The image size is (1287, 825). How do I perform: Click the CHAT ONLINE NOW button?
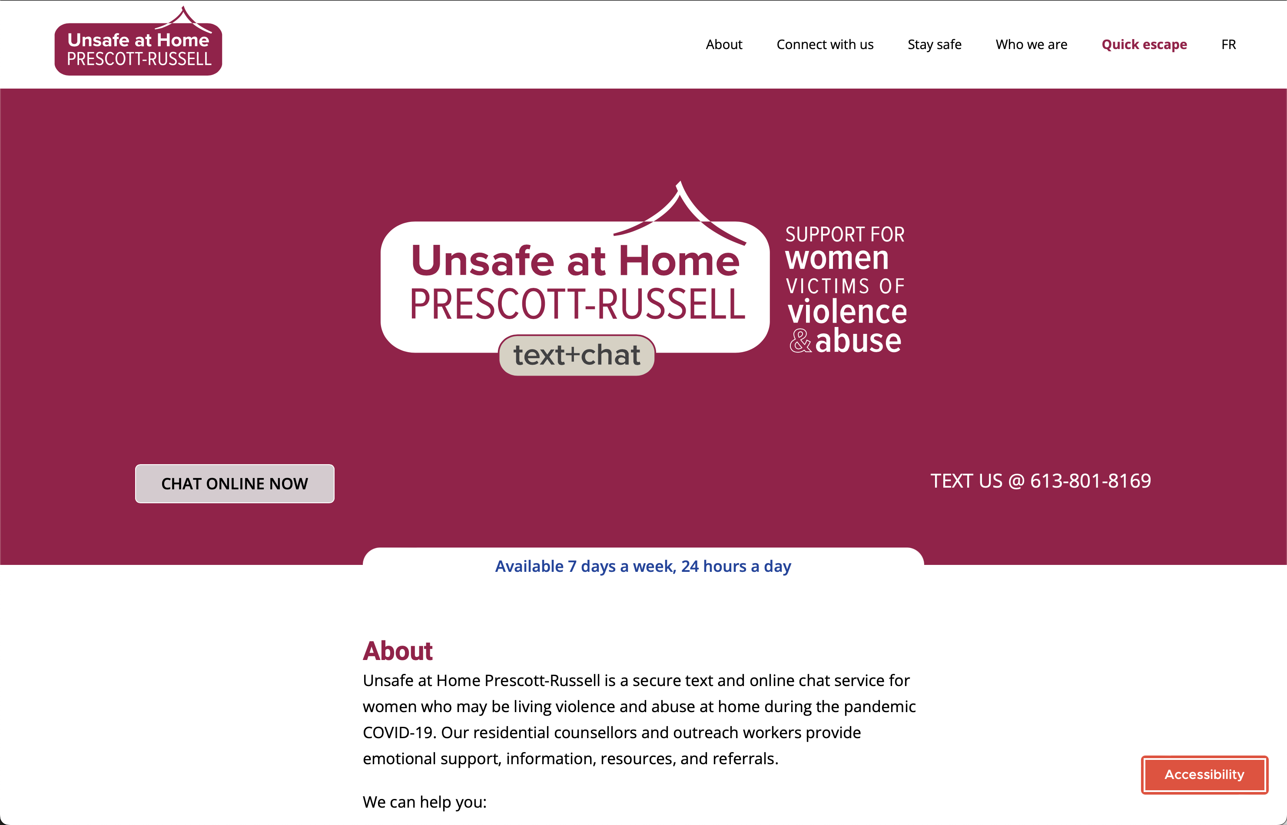tap(236, 483)
